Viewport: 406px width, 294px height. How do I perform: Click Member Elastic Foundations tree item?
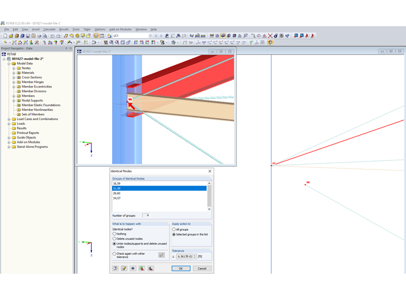[x=41, y=105]
